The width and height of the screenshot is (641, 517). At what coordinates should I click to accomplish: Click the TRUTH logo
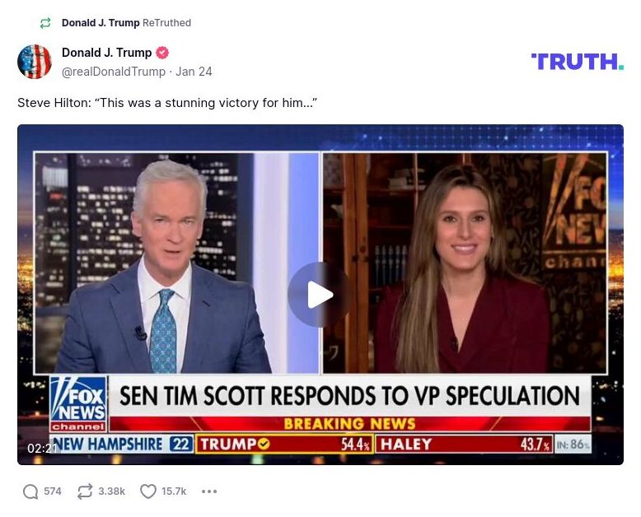point(578,62)
